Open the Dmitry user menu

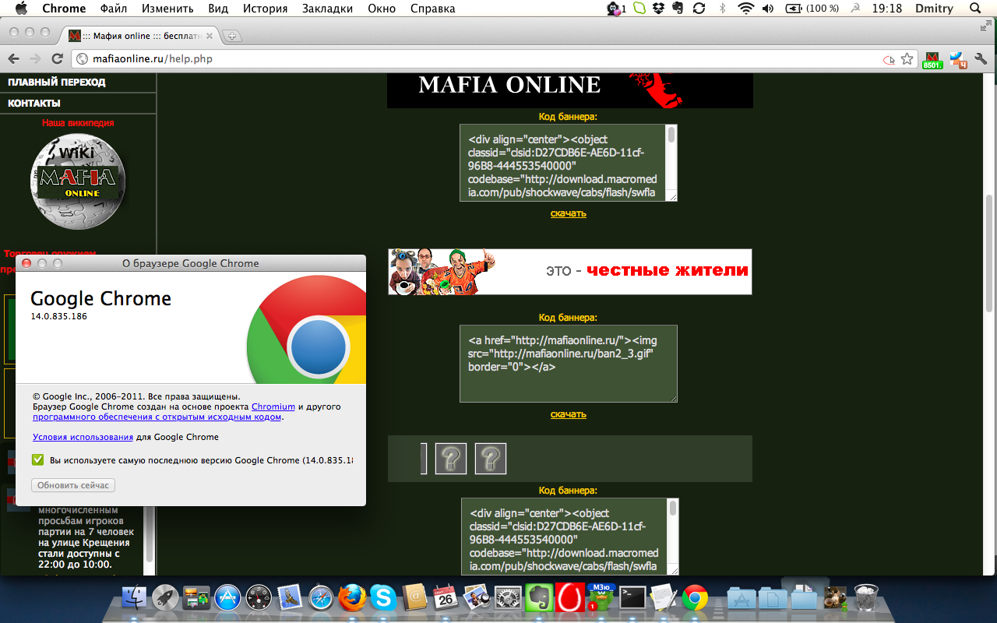934,9
